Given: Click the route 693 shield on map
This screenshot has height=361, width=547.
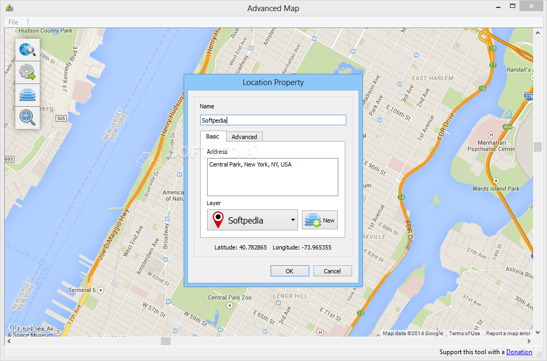Looking at the screenshot, I should tap(9, 159).
